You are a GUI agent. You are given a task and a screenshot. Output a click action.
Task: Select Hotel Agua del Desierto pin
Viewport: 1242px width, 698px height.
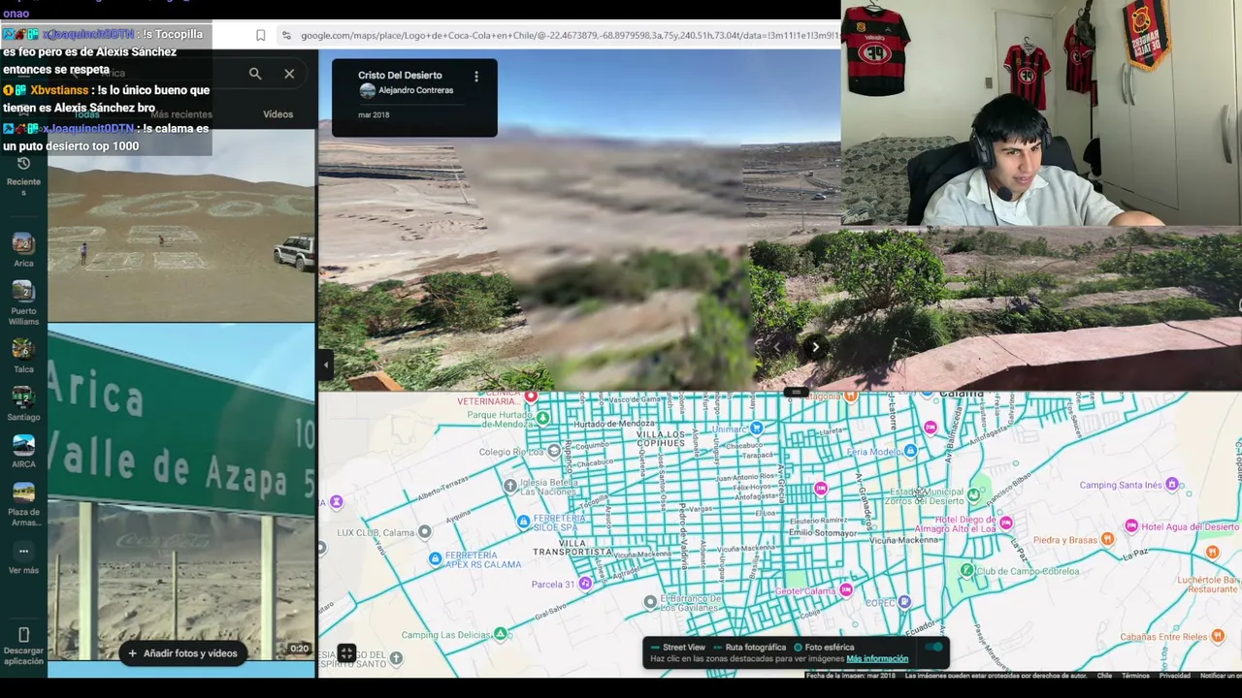point(1131,525)
